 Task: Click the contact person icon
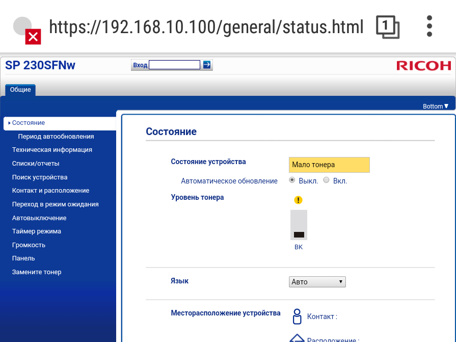click(x=297, y=317)
